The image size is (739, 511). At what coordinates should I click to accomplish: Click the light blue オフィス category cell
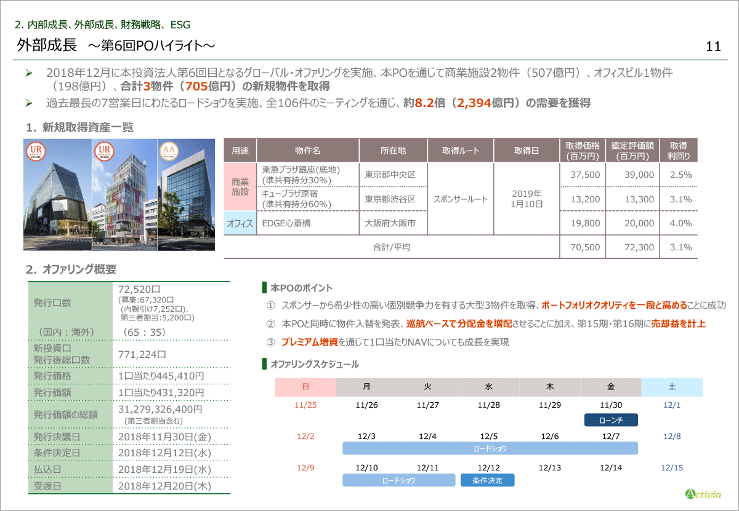pos(240,223)
